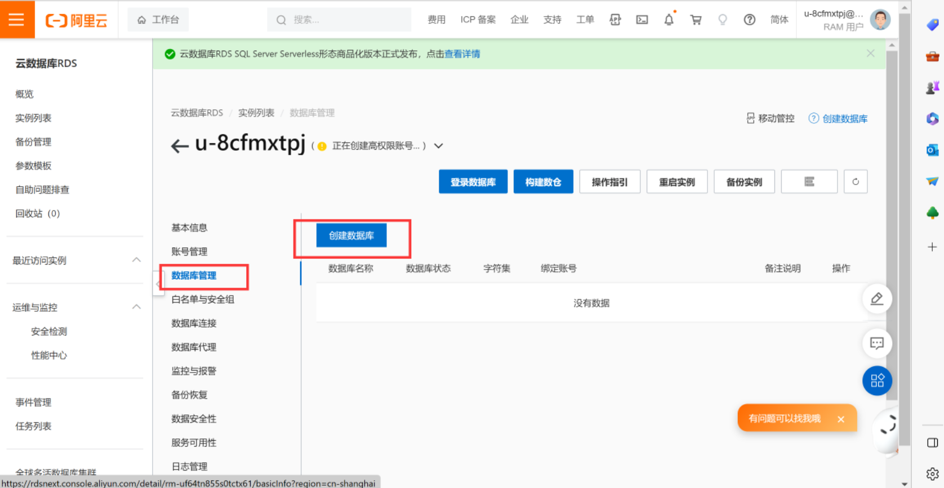Image resolution: width=944 pixels, height=488 pixels.
Task: Open the 数据安全性 tab
Action: 194,419
